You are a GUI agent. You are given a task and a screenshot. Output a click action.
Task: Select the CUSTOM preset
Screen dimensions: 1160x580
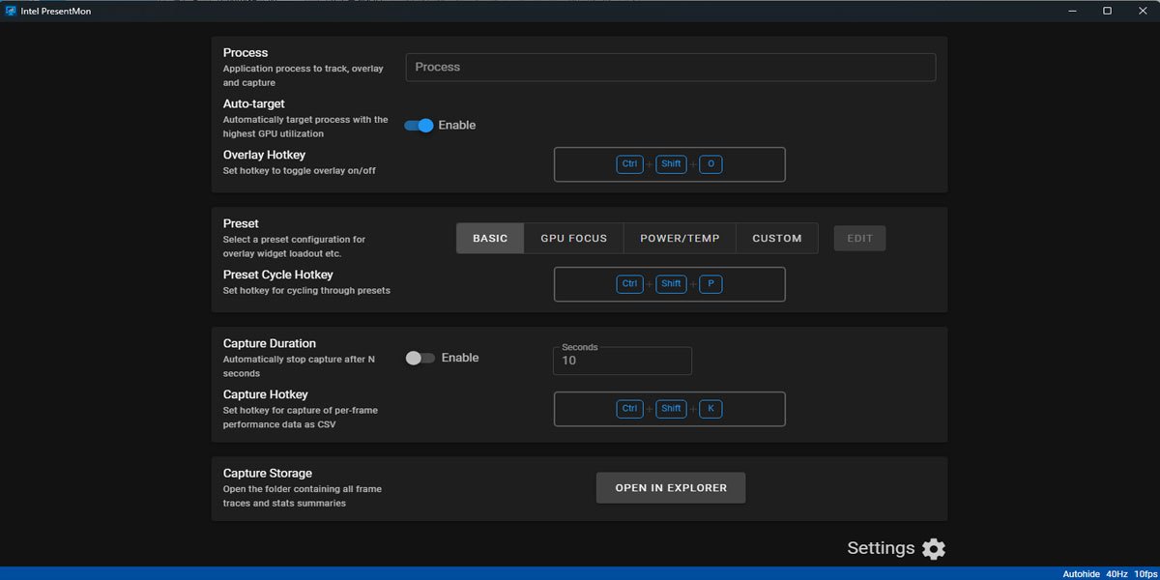(x=776, y=239)
